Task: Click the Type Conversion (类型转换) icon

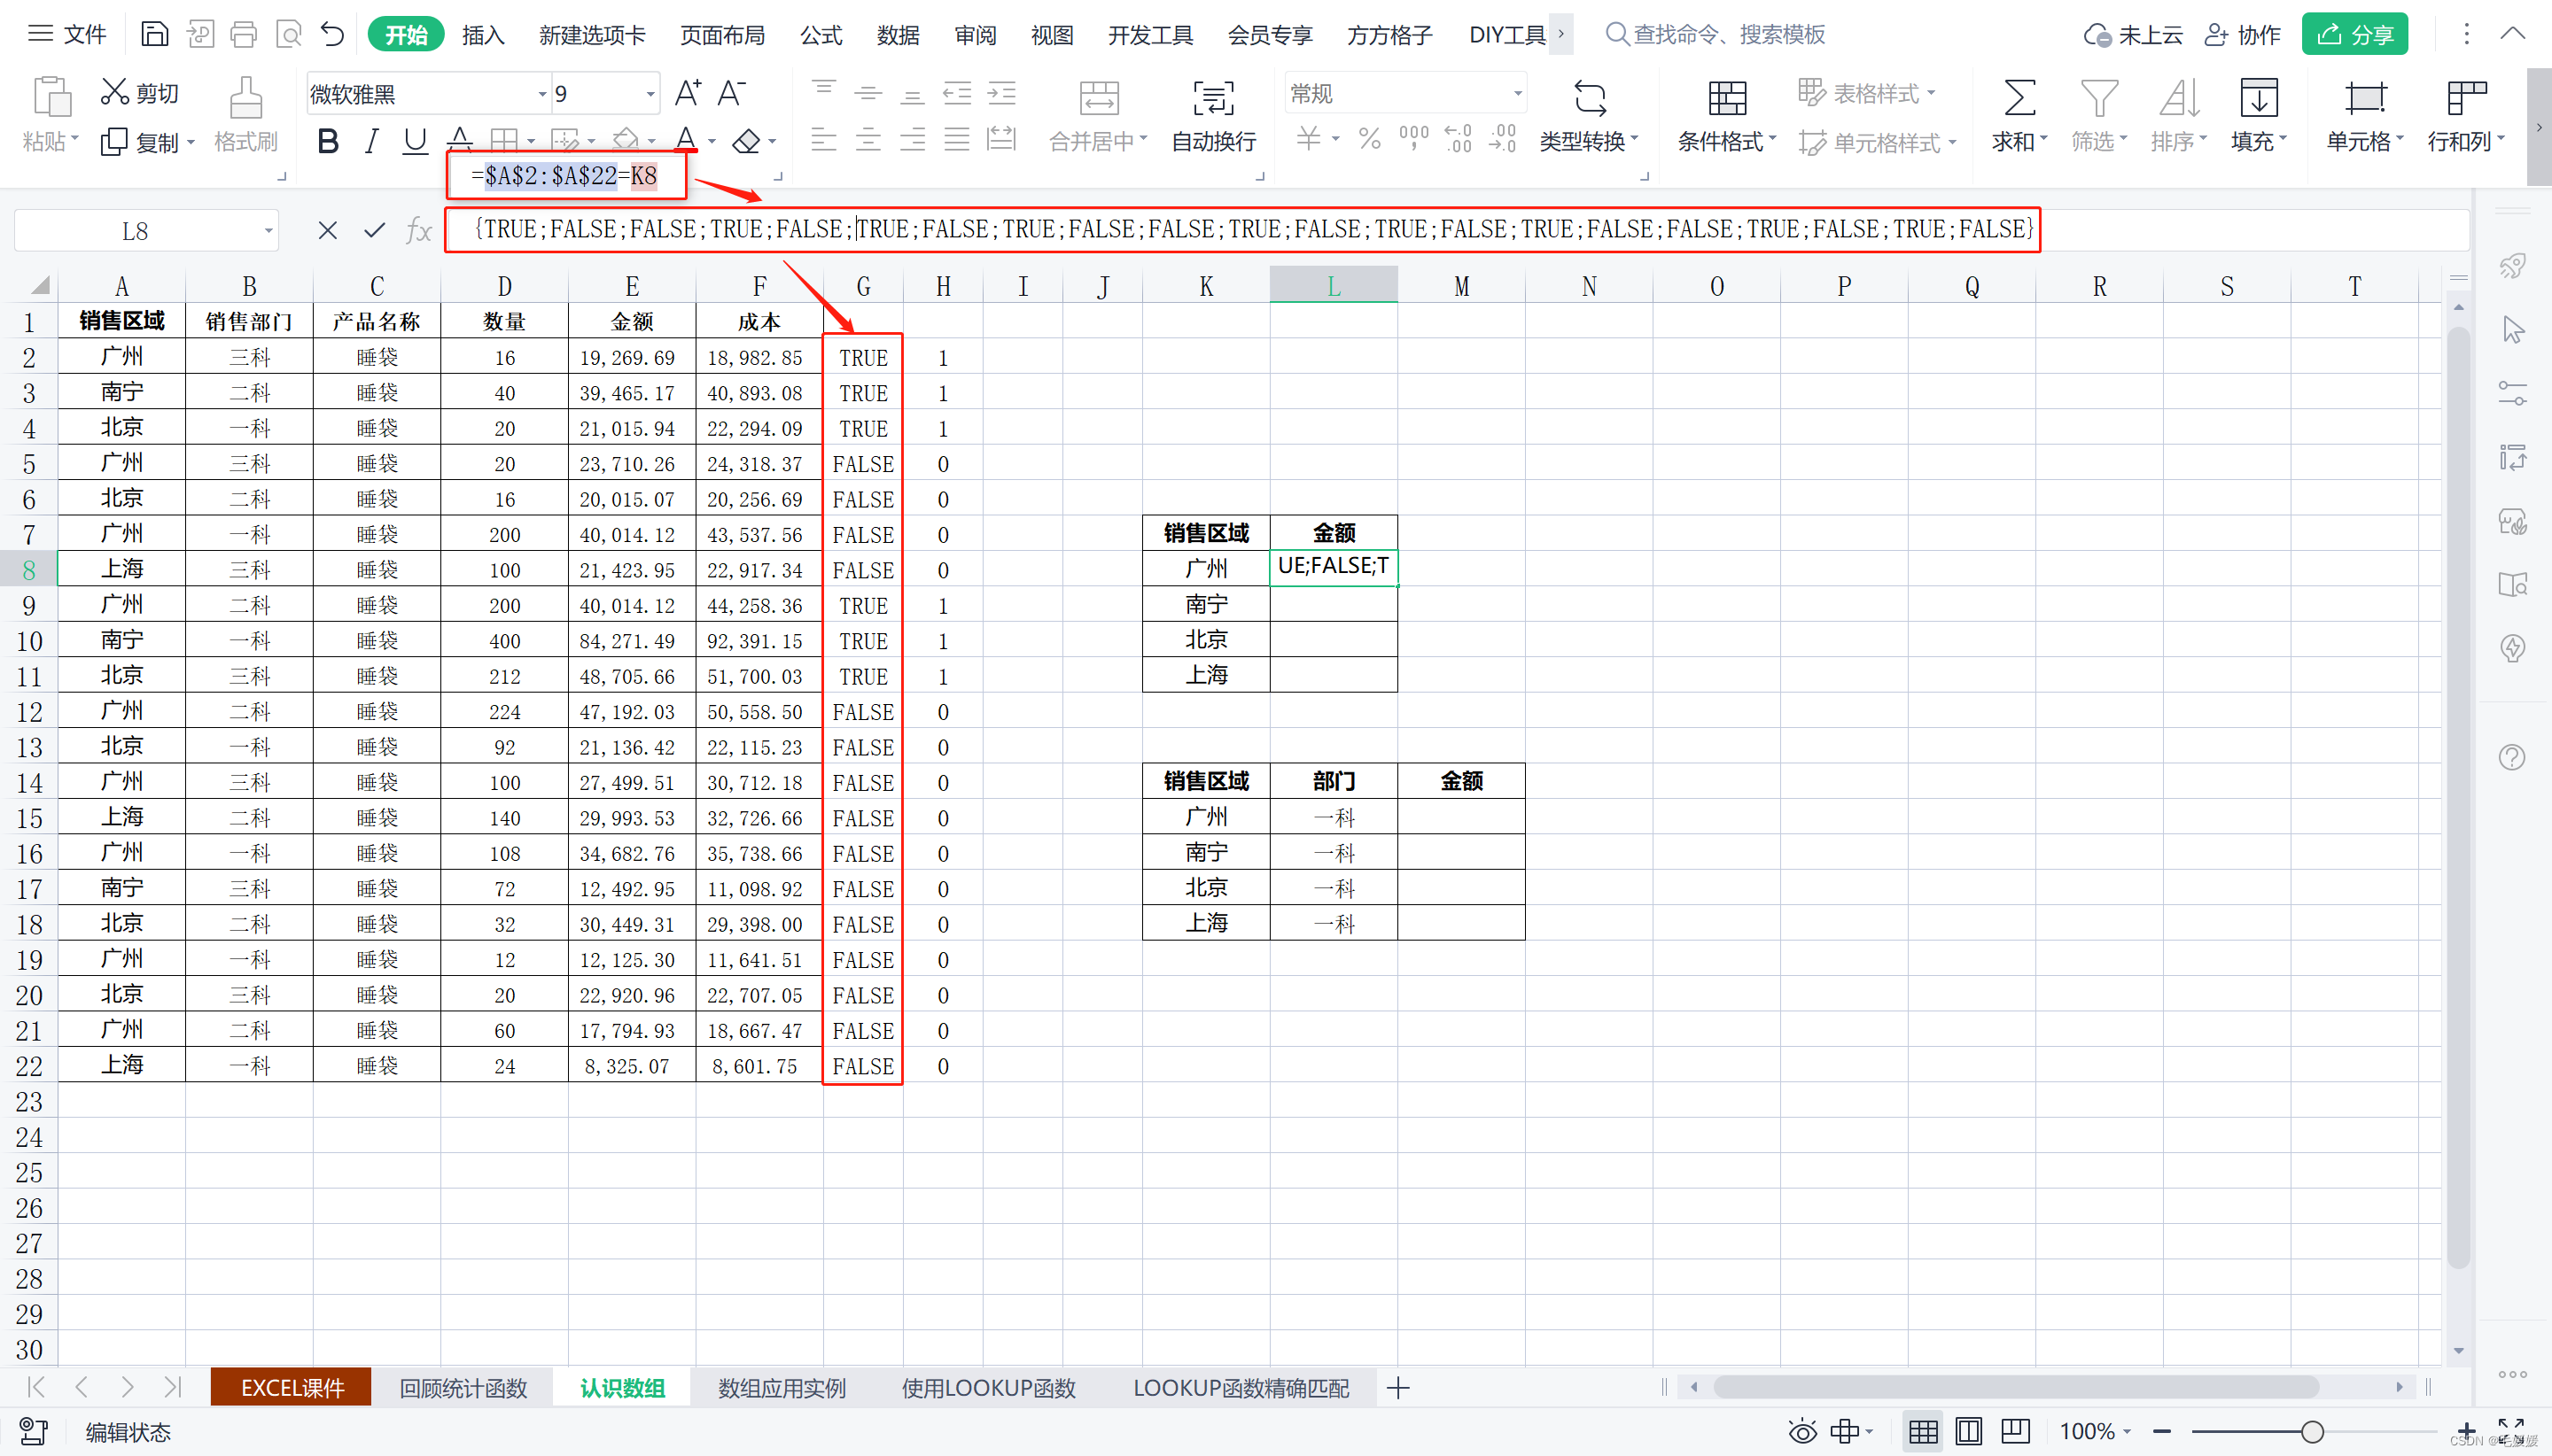Action: (x=1589, y=98)
